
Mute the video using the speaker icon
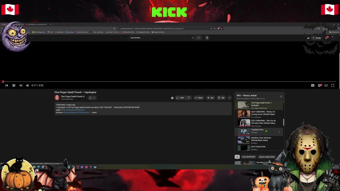click(27, 85)
